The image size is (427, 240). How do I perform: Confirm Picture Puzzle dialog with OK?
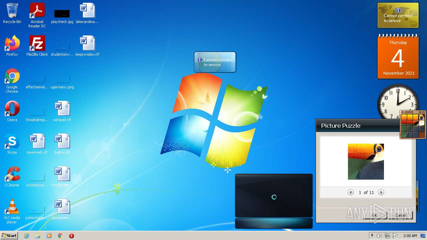click(x=375, y=215)
